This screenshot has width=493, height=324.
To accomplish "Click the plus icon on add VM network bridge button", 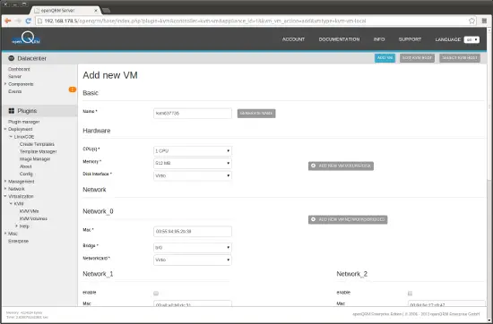I will [x=313, y=219].
